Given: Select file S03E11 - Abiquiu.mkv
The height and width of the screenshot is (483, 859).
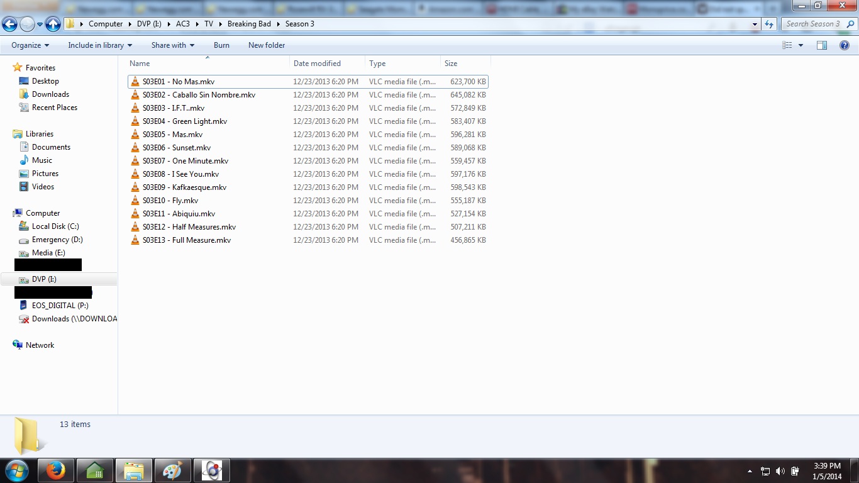Looking at the screenshot, I should (x=308, y=214).
